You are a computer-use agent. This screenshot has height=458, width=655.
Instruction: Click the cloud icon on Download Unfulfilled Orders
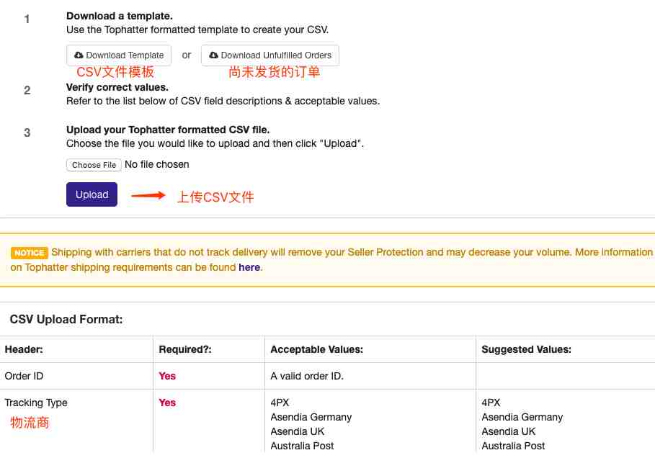(x=213, y=55)
